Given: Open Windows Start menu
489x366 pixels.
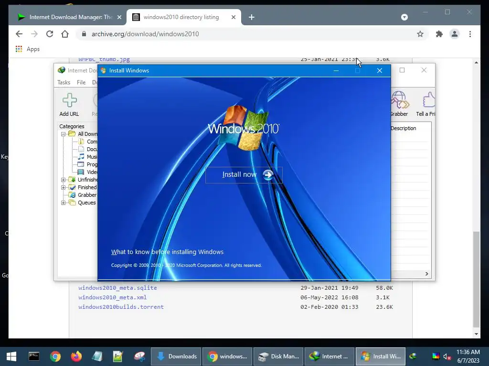Looking at the screenshot, I should point(11,356).
